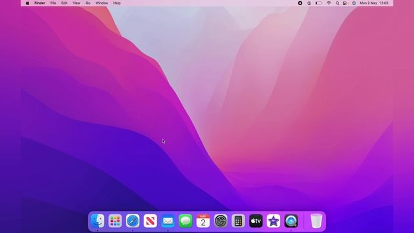Launch Safari from the Dock
The image size is (414, 233).
(x=133, y=221)
